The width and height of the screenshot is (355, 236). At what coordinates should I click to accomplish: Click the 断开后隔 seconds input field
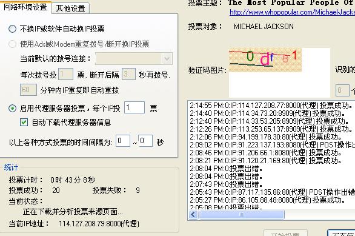[x=128, y=74]
